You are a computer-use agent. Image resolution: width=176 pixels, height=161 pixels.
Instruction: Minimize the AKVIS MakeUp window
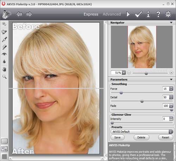[163, 4]
